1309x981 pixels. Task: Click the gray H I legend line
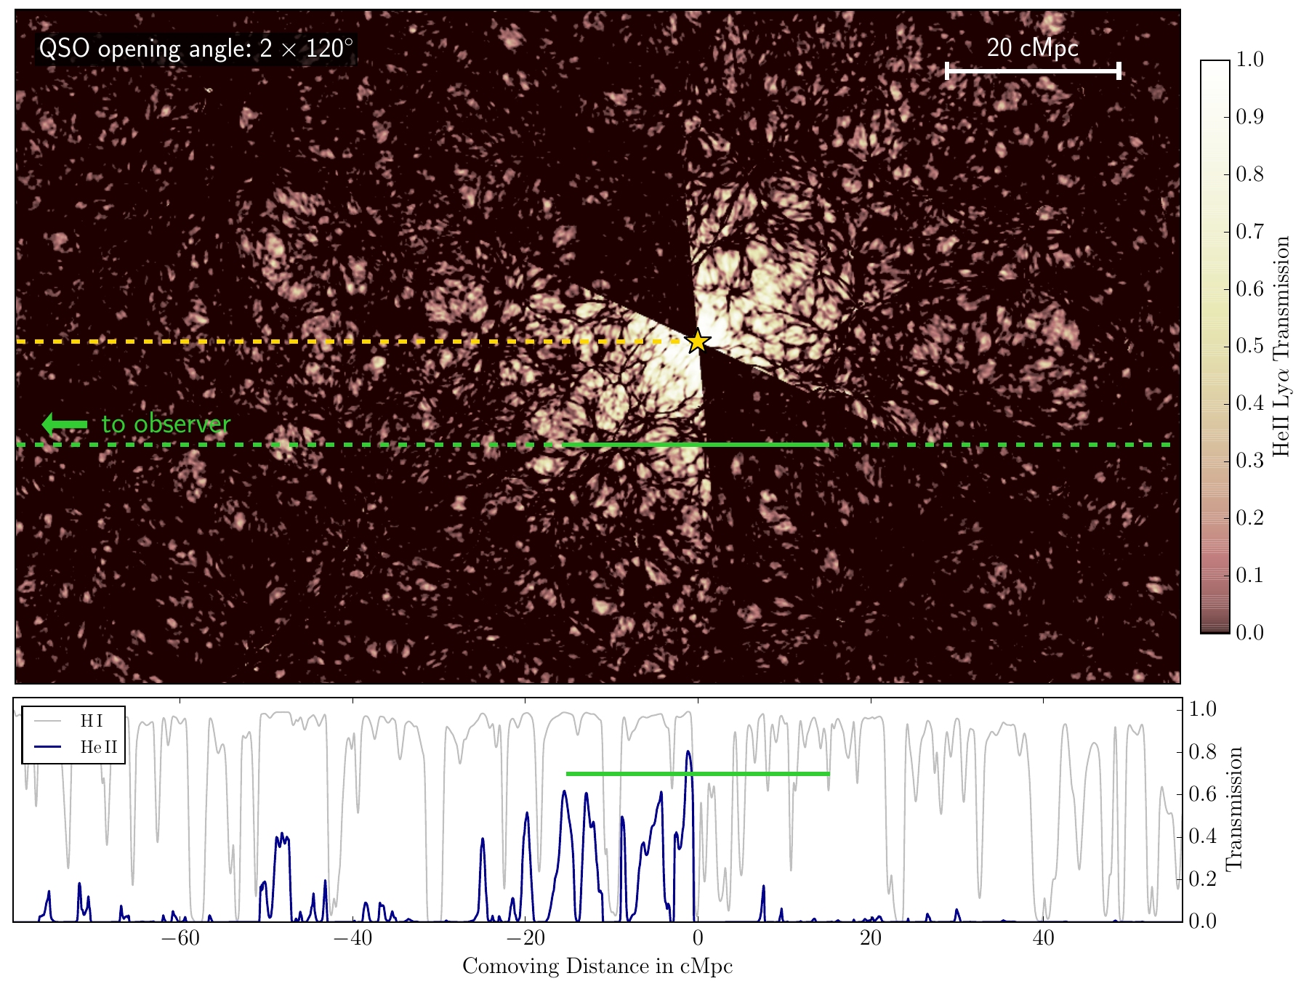click(50, 721)
